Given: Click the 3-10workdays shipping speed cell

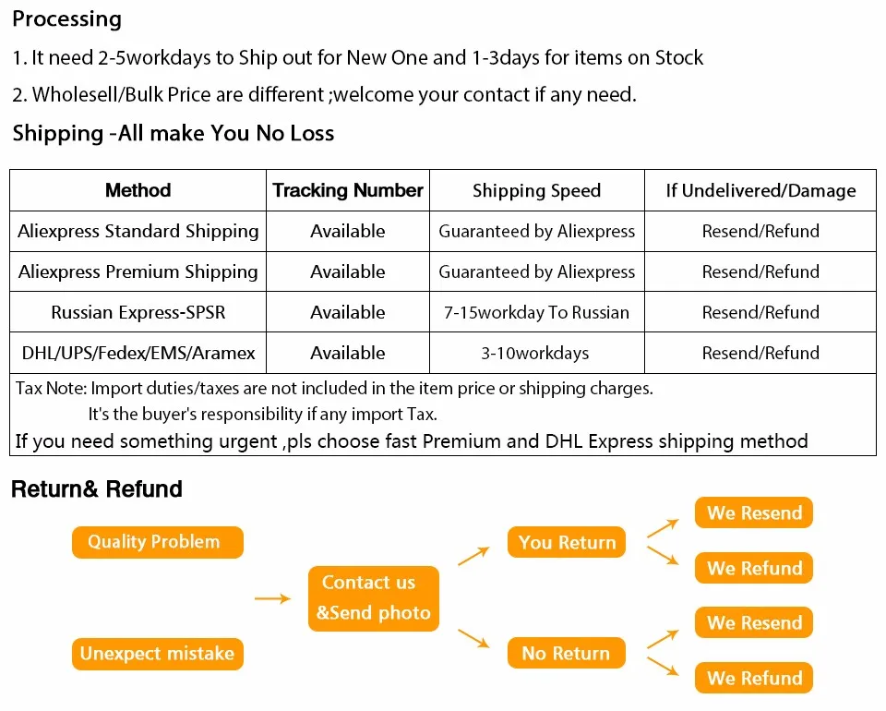Looking at the screenshot, I should click(x=537, y=353).
